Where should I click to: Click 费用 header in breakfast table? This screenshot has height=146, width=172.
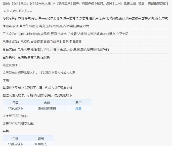(41, 138)
